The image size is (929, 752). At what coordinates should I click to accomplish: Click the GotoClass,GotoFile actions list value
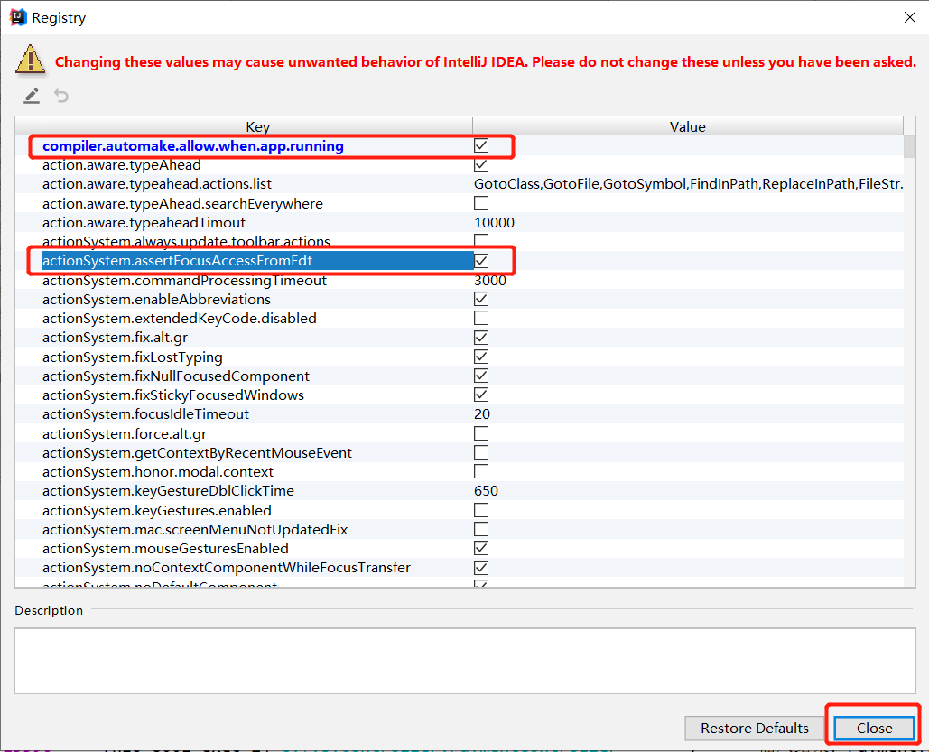[689, 183]
